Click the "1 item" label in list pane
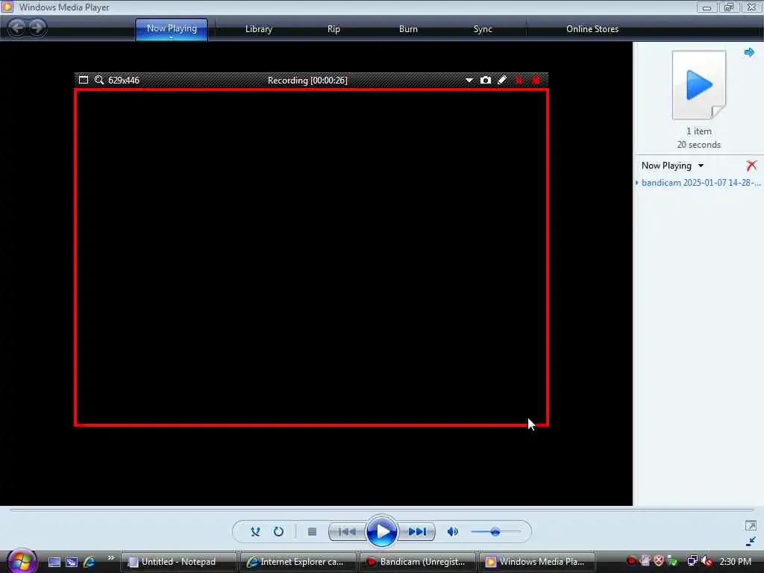 [x=698, y=131]
